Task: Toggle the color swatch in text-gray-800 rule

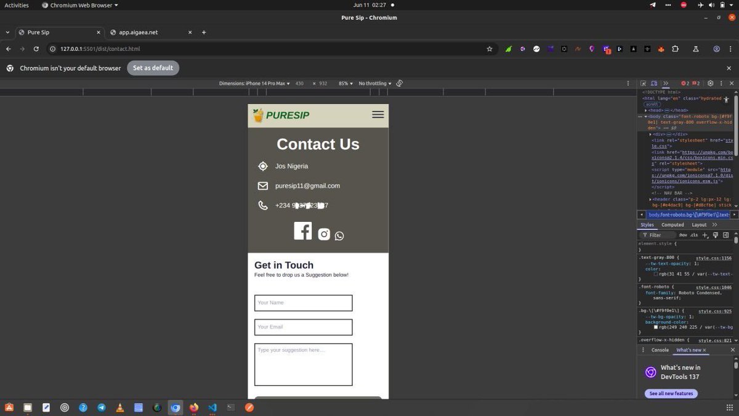Action: [x=656, y=274]
